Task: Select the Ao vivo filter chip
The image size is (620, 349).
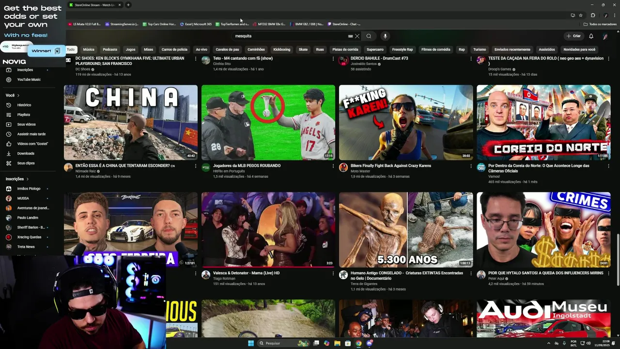Action: pos(201,49)
